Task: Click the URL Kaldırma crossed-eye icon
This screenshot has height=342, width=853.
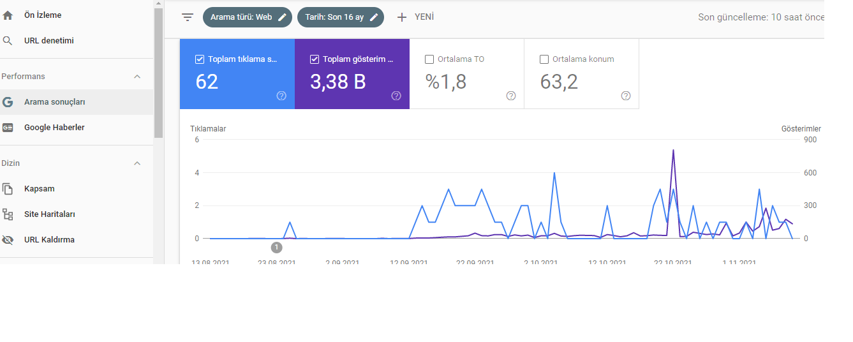Action: click(8, 240)
